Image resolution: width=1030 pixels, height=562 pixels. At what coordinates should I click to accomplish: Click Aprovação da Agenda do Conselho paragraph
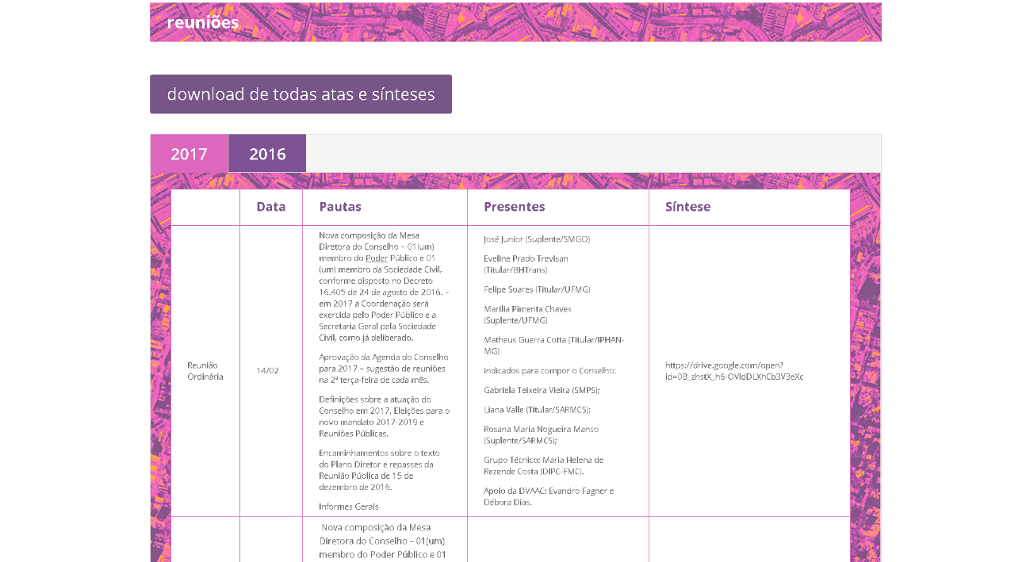pyautogui.click(x=384, y=369)
